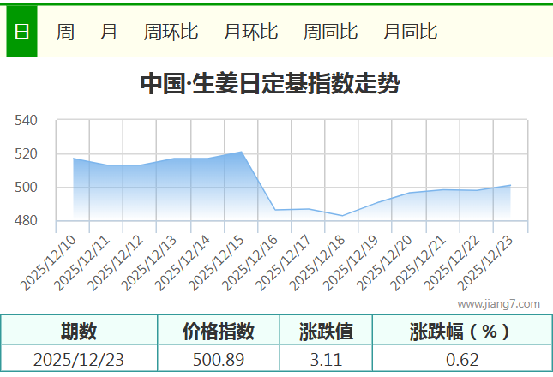Switch to the 月 monthly tab
553x377 pixels.
109,32
